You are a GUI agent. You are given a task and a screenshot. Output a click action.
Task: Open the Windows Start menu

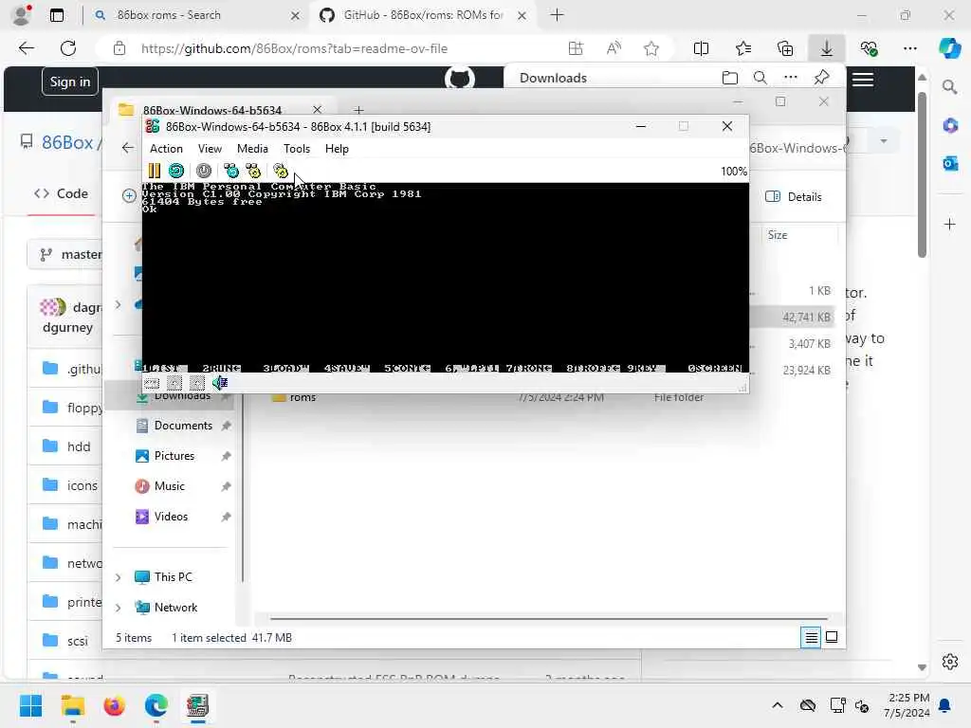[30, 705]
